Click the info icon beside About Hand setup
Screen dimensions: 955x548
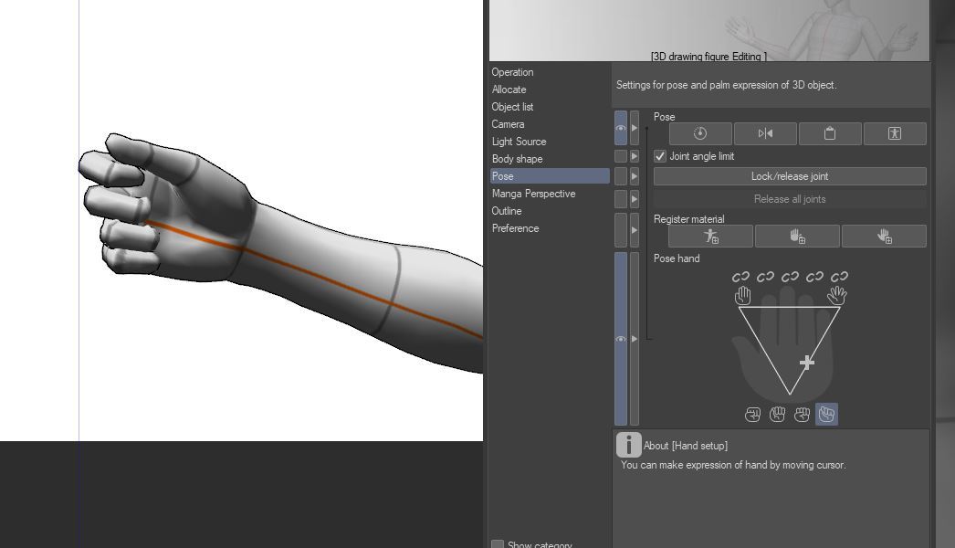(x=628, y=445)
